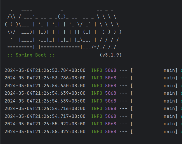
Task: Select the 21:26:53.786 timestamp
Action: click(45, 78)
